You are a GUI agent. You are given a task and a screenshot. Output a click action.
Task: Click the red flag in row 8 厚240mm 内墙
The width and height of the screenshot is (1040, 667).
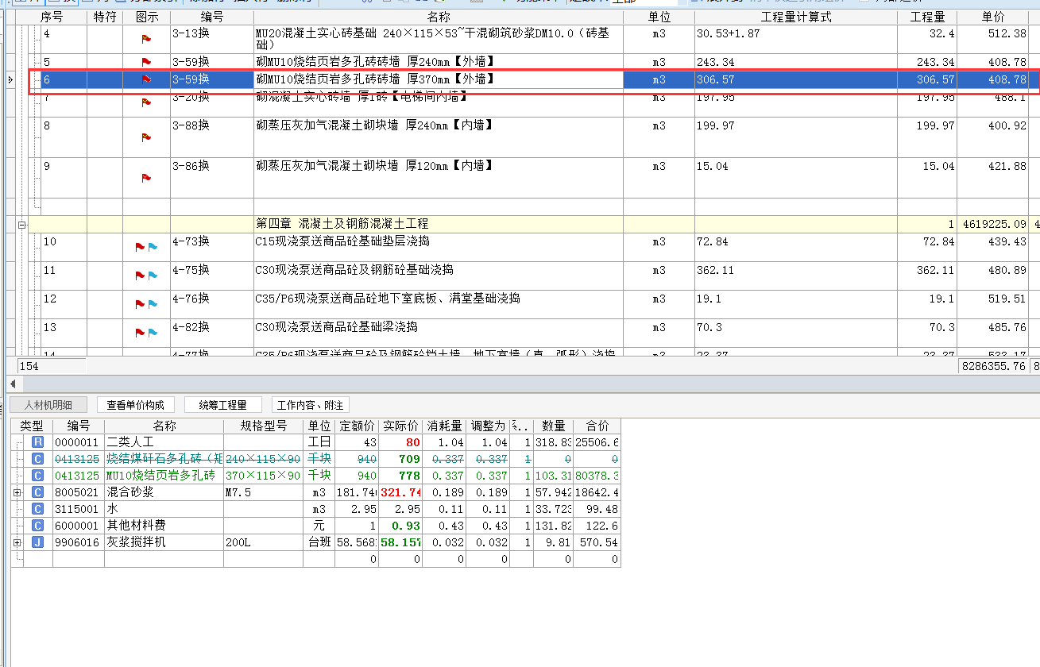146,137
